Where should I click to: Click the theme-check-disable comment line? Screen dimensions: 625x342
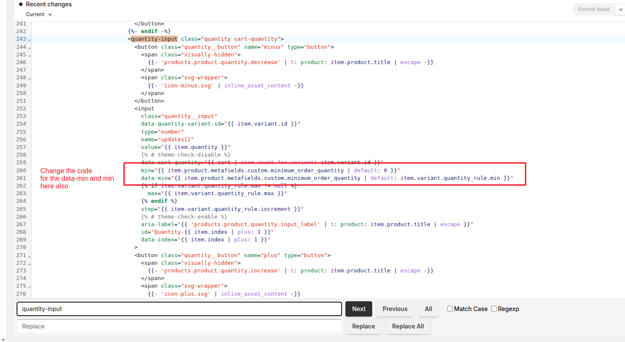[186, 154]
